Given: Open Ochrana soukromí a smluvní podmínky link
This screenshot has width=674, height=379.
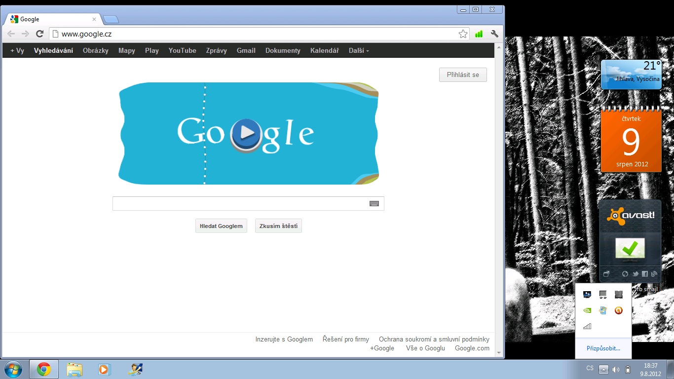Looking at the screenshot, I should (x=434, y=339).
